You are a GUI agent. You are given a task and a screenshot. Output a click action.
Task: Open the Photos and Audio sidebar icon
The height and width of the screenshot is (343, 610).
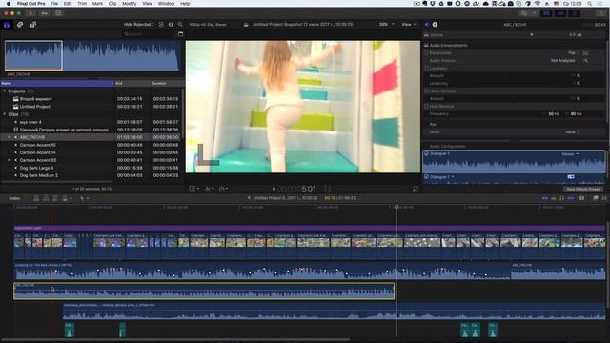pyautogui.click(x=20, y=25)
